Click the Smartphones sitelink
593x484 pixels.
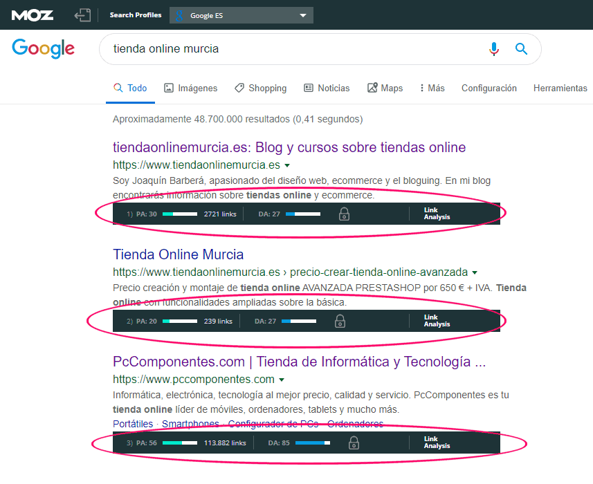(190, 424)
